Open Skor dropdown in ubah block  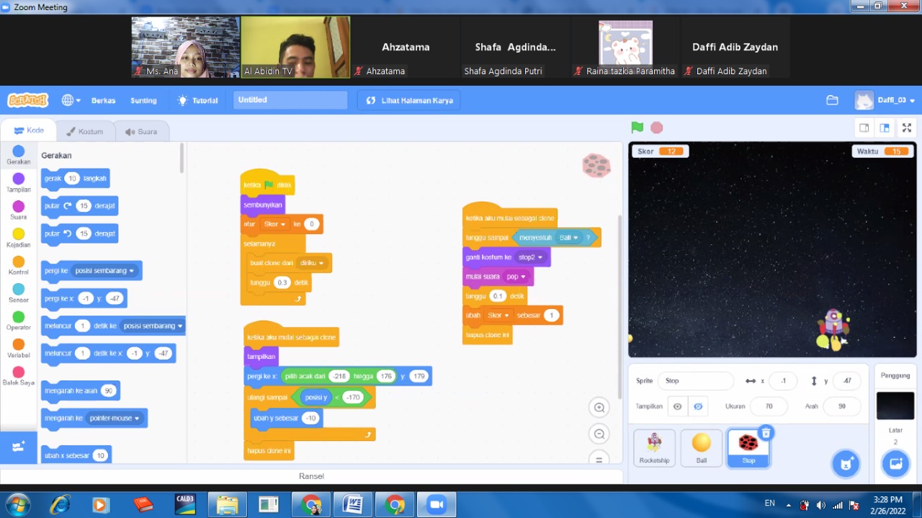pyautogui.click(x=498, y=316)
